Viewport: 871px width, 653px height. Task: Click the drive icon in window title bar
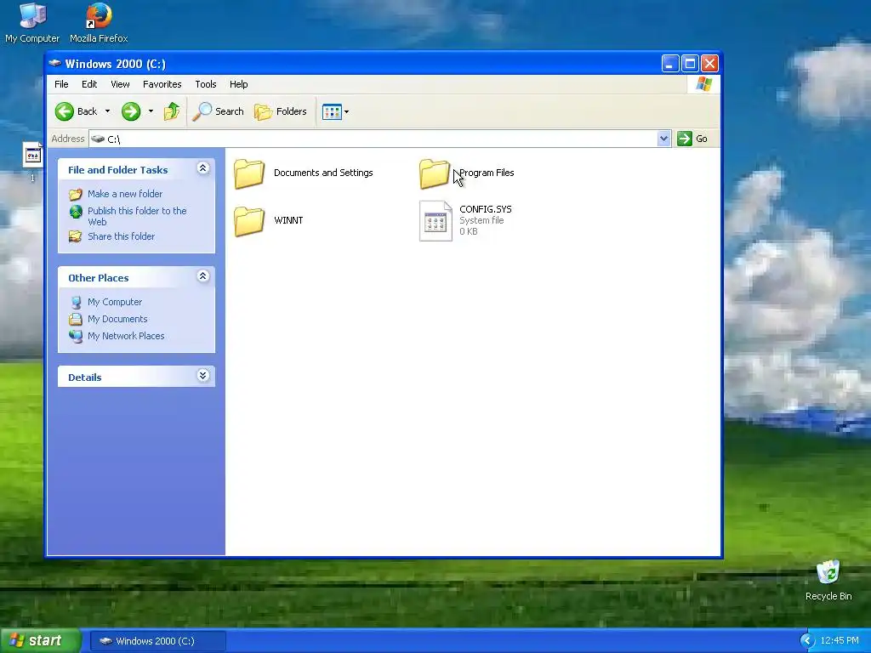(54, 63)
